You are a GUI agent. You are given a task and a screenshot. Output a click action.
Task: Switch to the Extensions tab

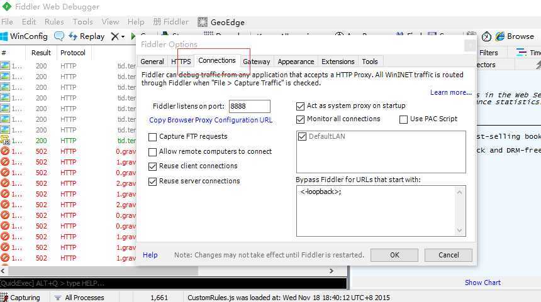(x=338, y=62)
